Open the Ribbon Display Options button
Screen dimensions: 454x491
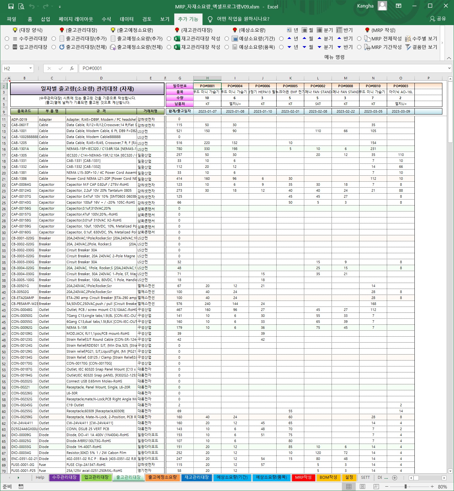pyautogui.click(x=398, y=6)
